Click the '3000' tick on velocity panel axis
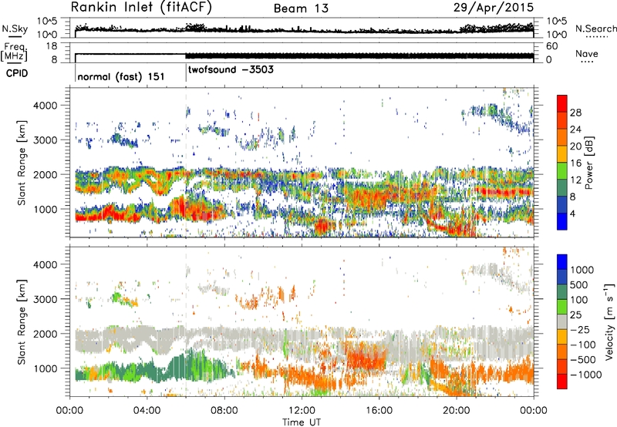The width and height of the screenshot is (617, 427). coord(45,299)
